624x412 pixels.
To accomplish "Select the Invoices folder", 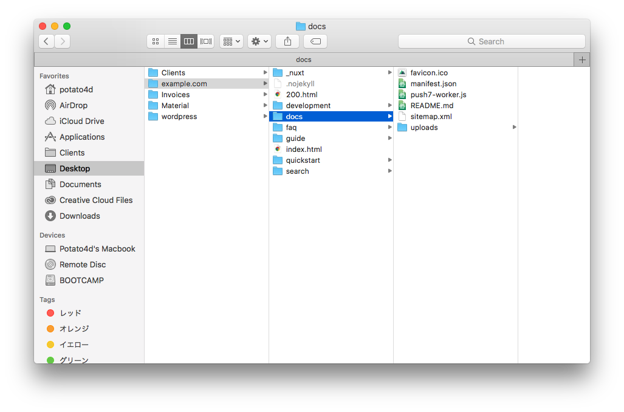I will tap(207, 95).
